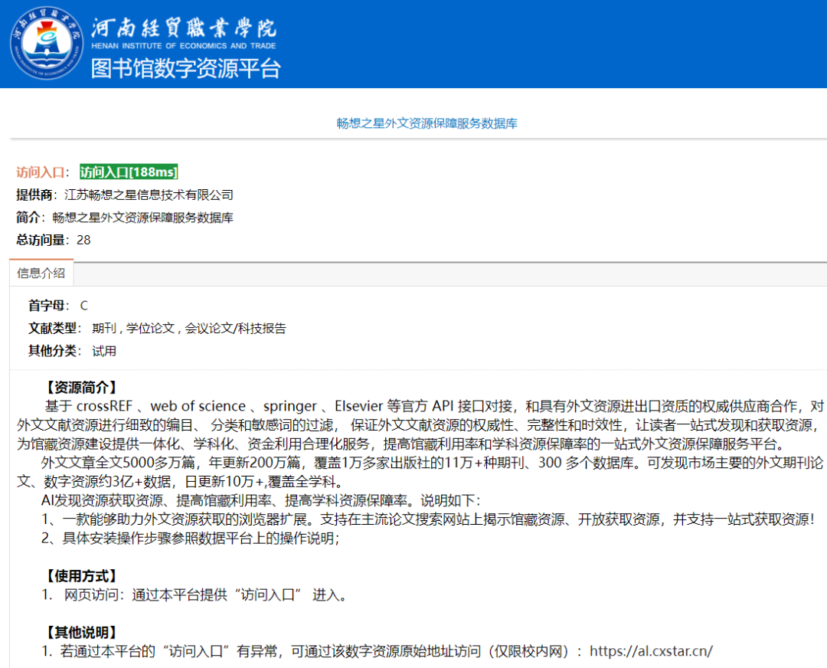Screen dimensions: 827x668
Task: Click the HENAN INSTITUTE OF ECONOMICS AND TRADE text
Action: click(x=184, y=46)
